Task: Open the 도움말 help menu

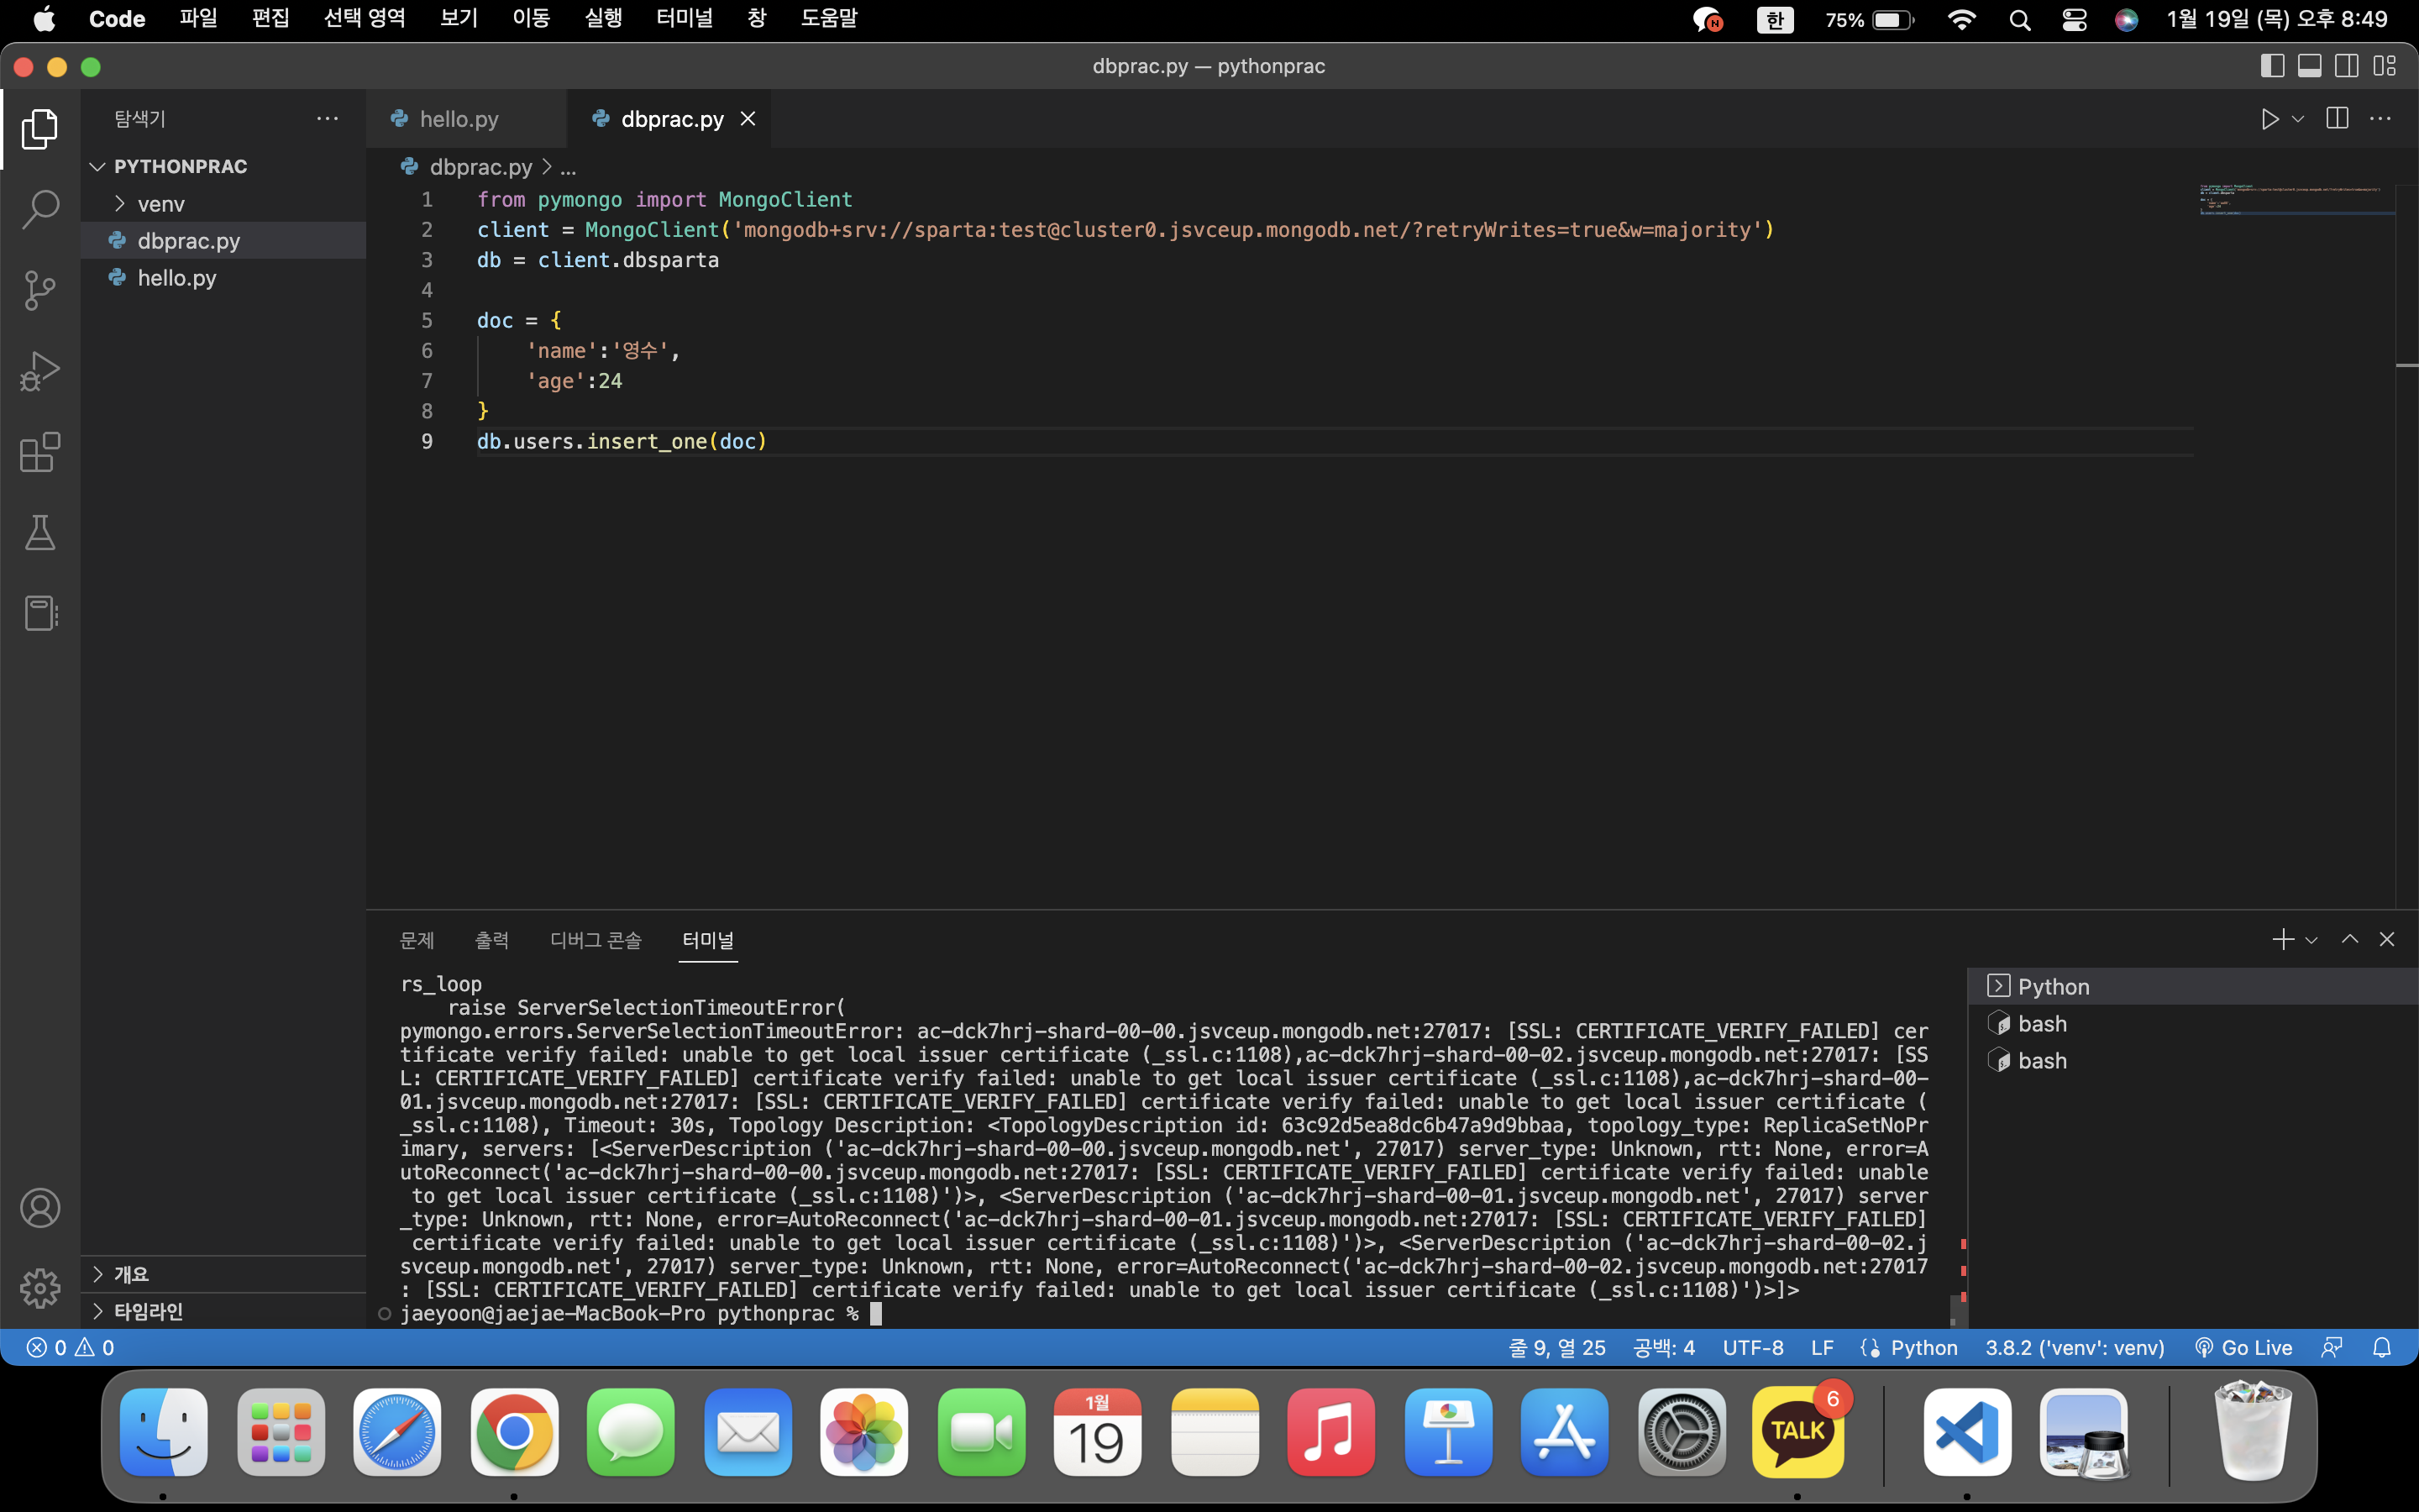Action: pos(829,19)
